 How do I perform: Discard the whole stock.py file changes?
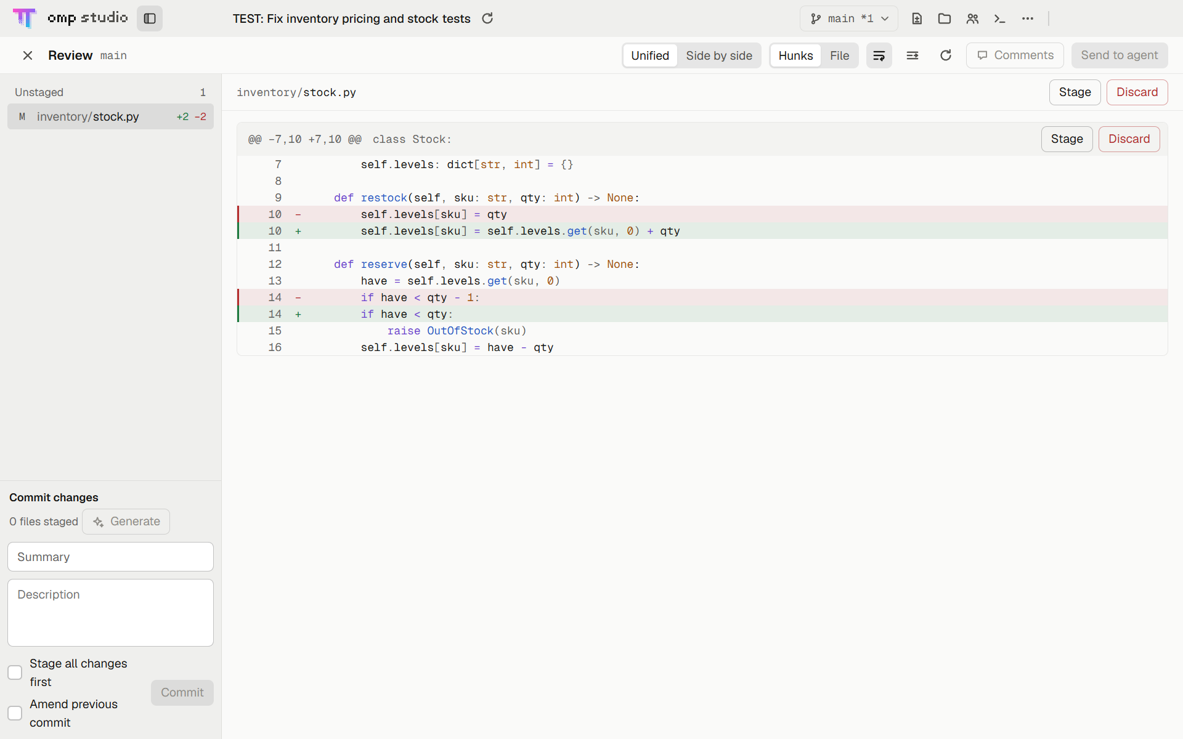click(1137, 92)
